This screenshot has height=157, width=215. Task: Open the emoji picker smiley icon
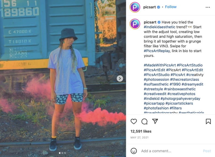coord(134,151)
